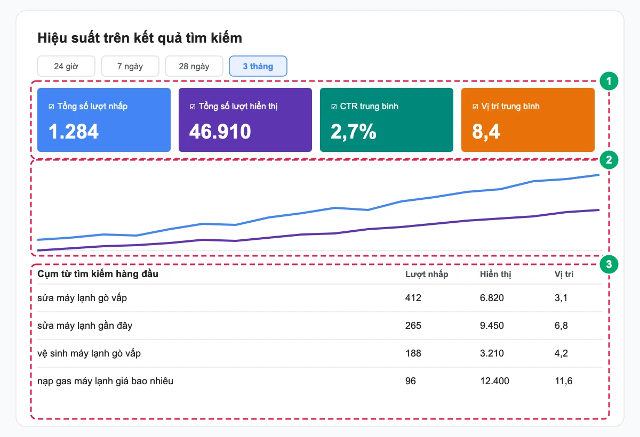Choose the 28 ngày time range

click(194, 66)
